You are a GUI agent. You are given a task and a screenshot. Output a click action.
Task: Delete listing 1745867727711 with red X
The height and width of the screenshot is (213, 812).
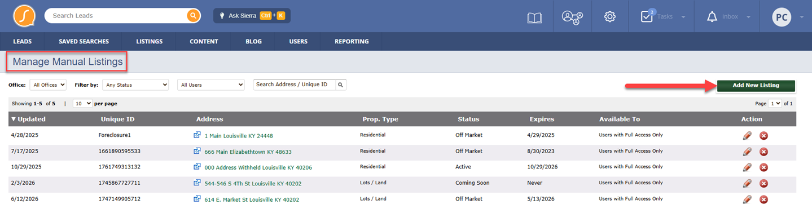click(763, 183)
